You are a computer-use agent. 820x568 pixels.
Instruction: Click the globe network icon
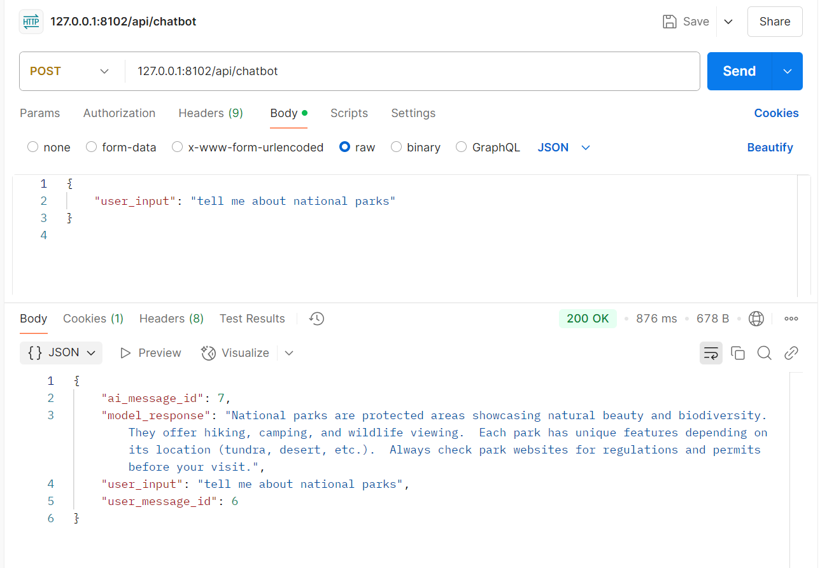pos(756,319)
